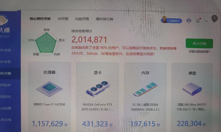Viewport: 221px width, 132px height.
Task: Select the 核心硬件评测 tab
Action: 40,19
